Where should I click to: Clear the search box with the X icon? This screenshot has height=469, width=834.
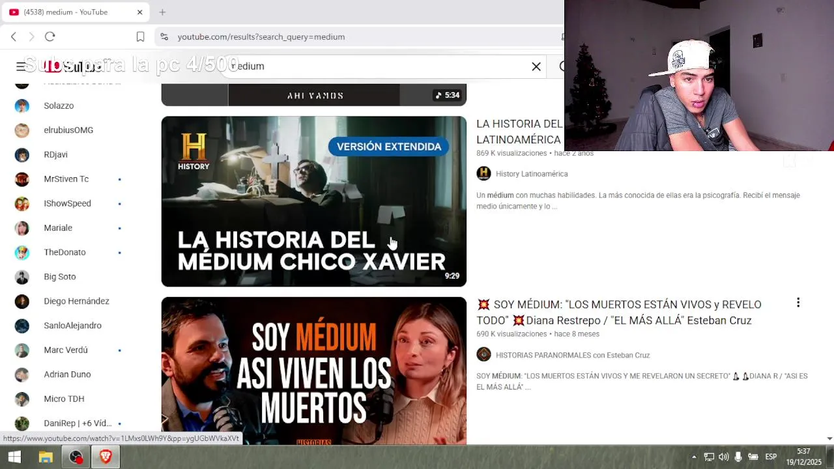(536, 66)
